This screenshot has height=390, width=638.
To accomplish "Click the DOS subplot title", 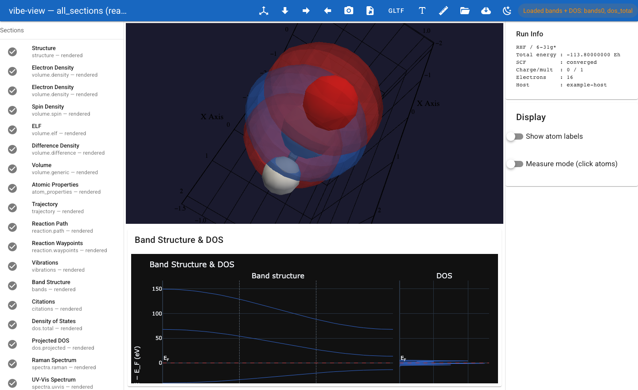I will point(444,276).
